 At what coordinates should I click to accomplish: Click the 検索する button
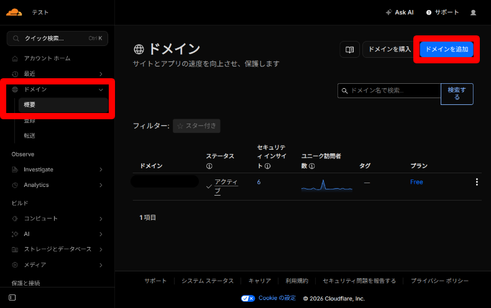pos(457,94)
